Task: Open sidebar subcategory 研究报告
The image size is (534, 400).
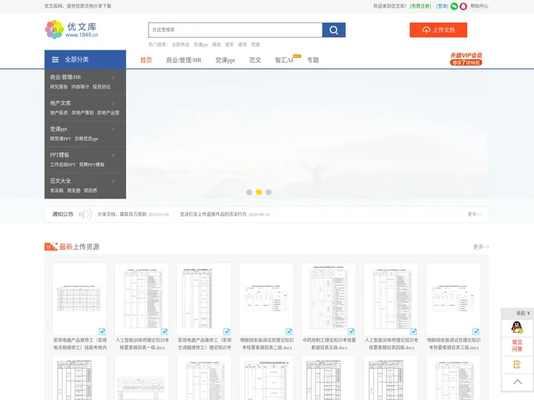Action: tap(59, 87)
